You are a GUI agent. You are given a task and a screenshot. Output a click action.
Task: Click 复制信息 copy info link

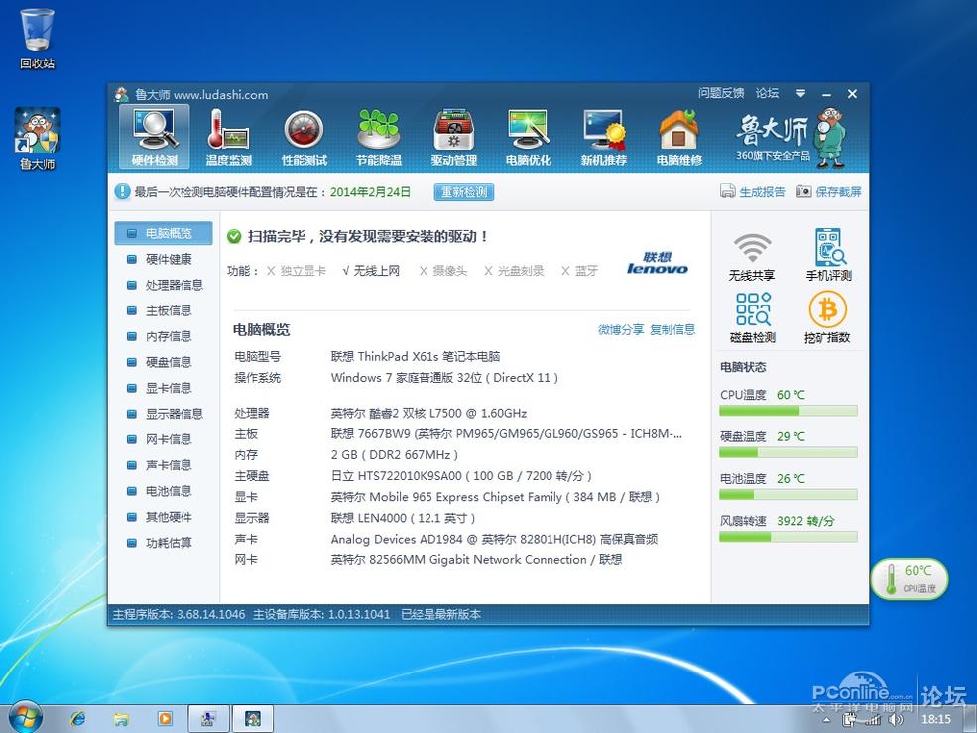pos(672,329)
